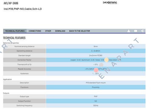Select the Switching frequency row label
This screenshot has height=109, width=152.
coord(24,106)
